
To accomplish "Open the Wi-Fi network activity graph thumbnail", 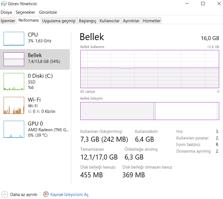I will click(14, 105).
